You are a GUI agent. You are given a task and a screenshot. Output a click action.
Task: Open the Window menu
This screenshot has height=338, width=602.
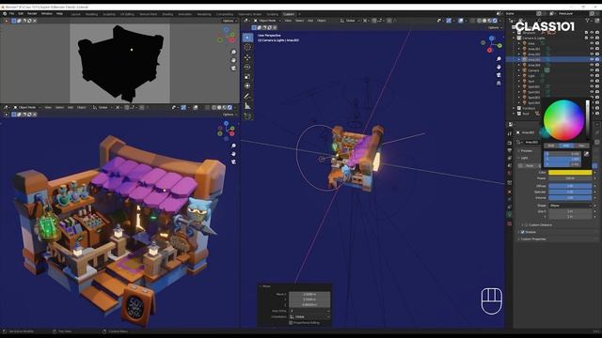(47, 14)
